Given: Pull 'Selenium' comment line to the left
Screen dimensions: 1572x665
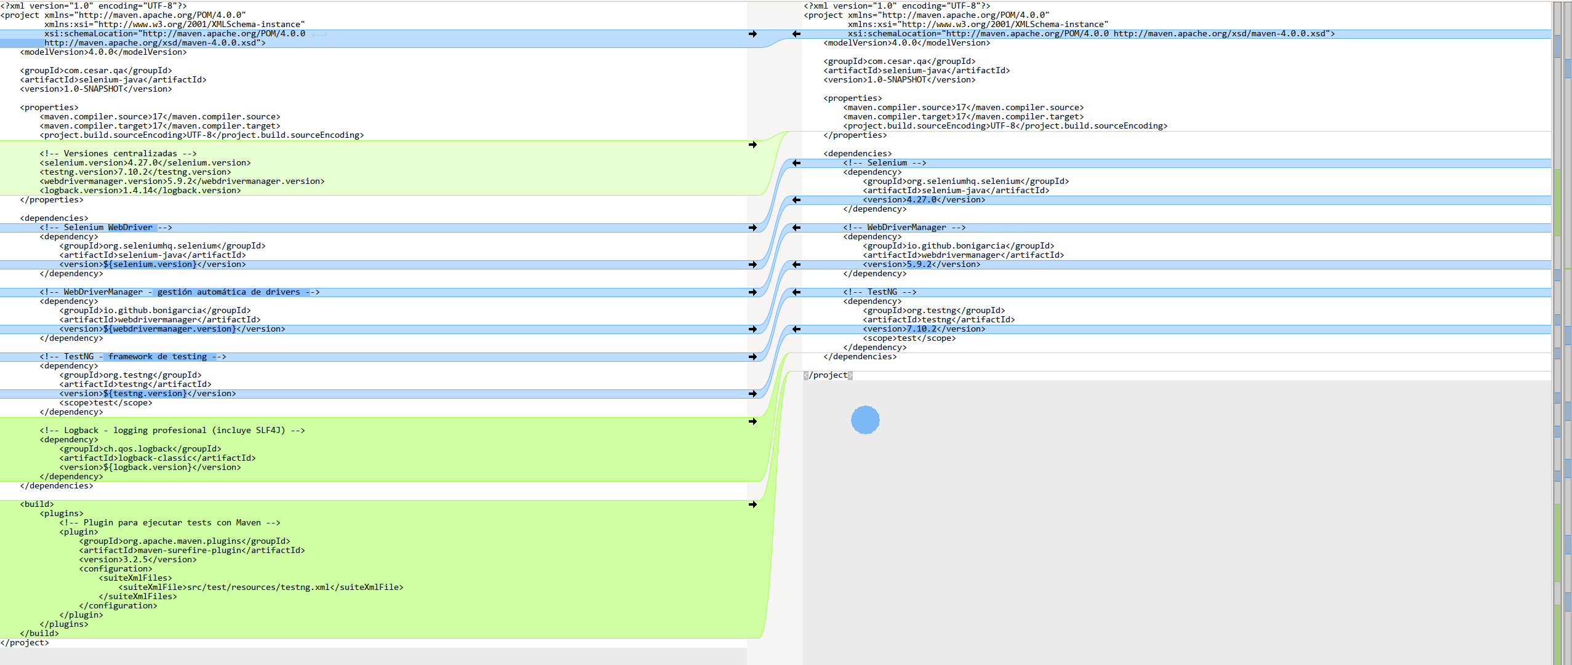Looking at the screenshot, I should click(x=796, y=163).
